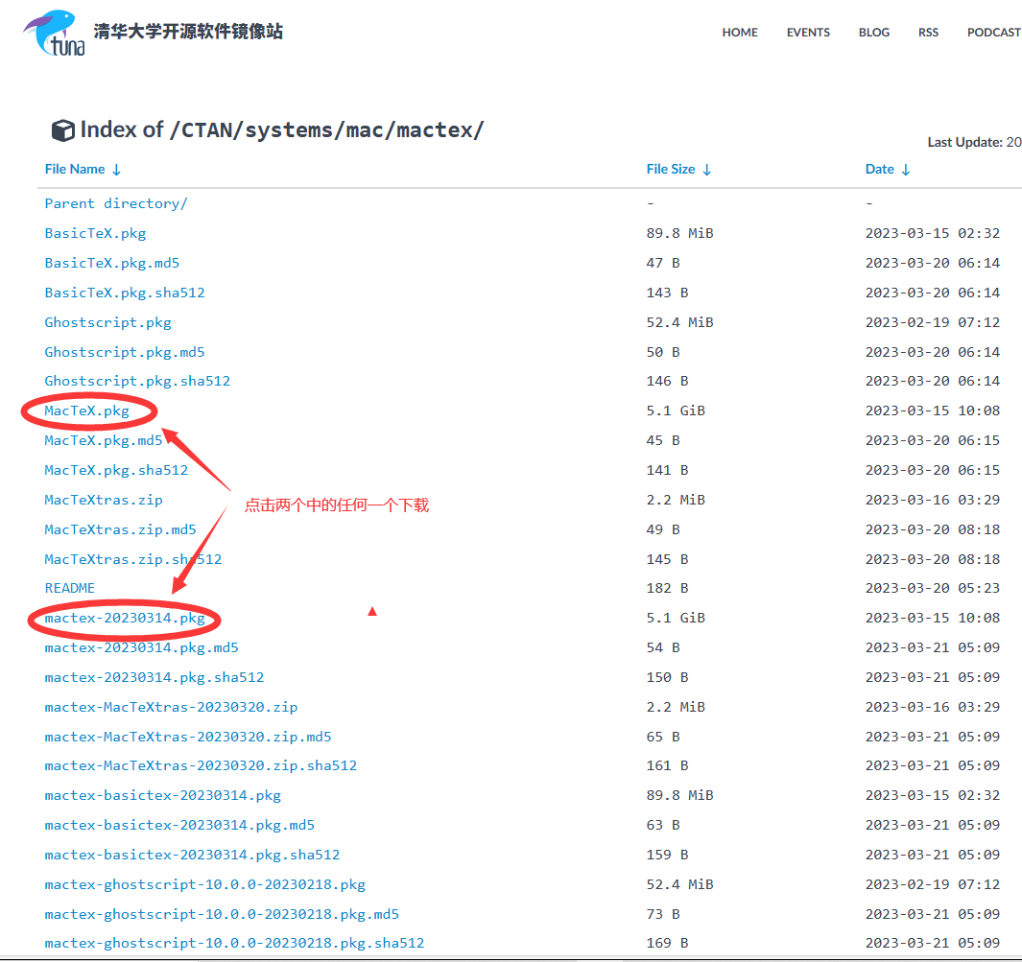Download mactex-20230314.pkg
1022x962 pixels.
point(125,618)
